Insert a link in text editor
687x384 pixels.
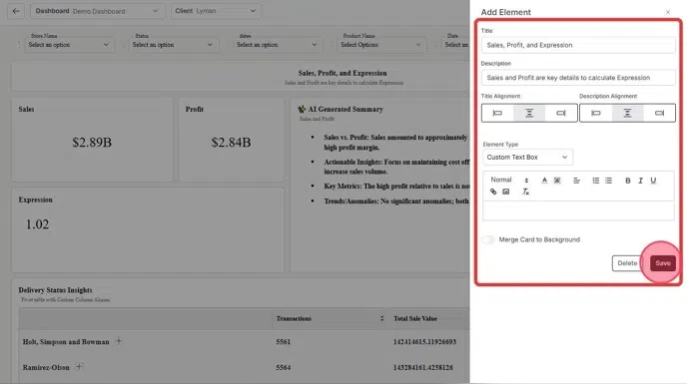pos(493,192)
